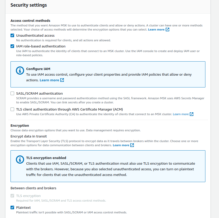Click the Encryption section heading
This screenshot has height=218, width=219.
pyautogui.click(x=20, y=125)
